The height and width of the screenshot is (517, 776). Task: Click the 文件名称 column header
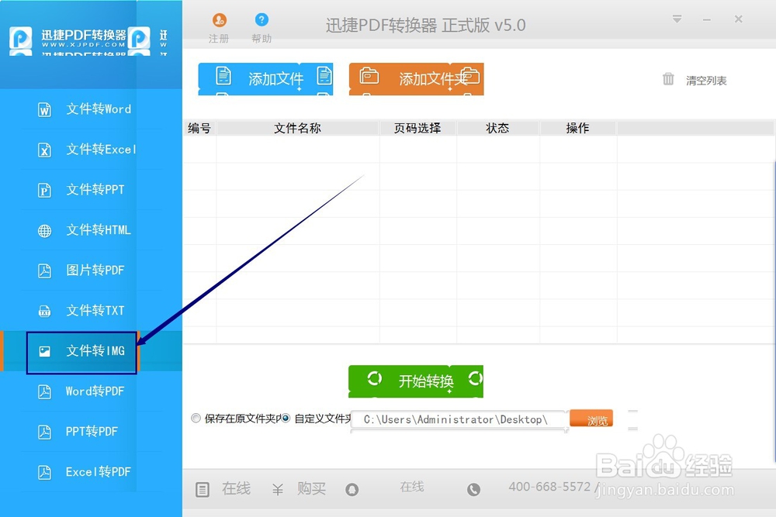pos(297,129)
